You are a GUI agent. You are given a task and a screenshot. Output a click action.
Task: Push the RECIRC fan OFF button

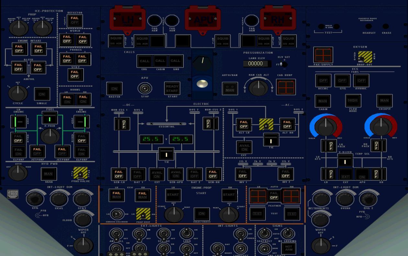tap(323, 80)
